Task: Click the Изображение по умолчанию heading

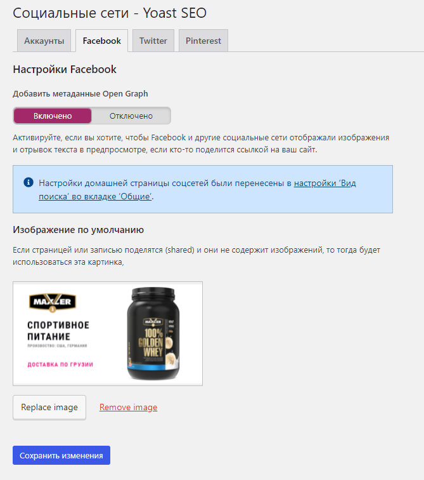Action: tap(78, 230)
